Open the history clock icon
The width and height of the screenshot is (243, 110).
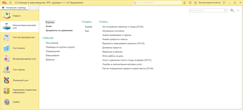pyautogui.click(x=190, y=3)
